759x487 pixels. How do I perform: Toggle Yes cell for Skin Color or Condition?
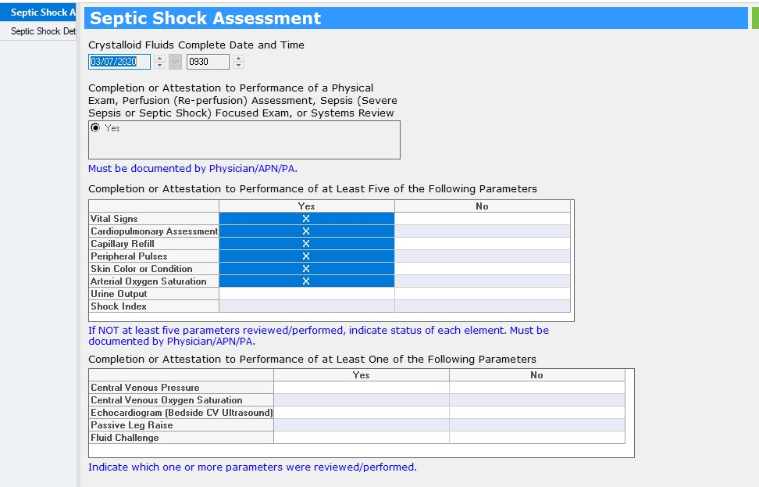pyautogui.click(x=306, y=269)
